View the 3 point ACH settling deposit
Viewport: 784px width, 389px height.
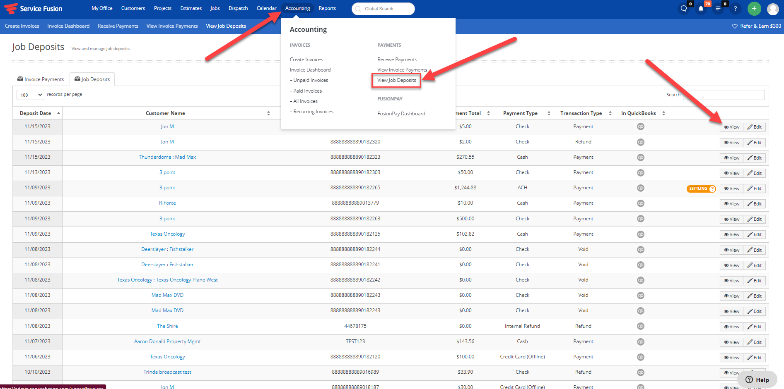(x=732, y=189)
